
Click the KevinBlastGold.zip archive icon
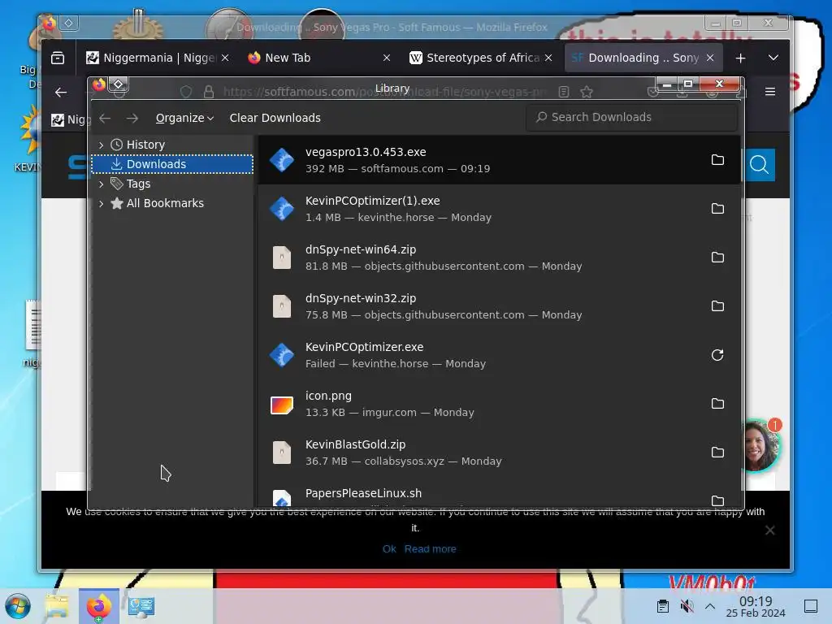(x=282, y=453)
